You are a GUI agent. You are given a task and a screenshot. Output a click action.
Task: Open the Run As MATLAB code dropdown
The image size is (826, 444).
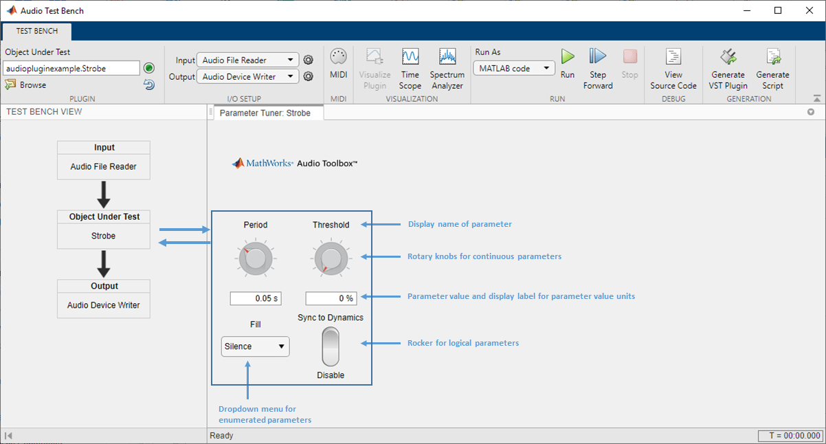coord(514,68)
